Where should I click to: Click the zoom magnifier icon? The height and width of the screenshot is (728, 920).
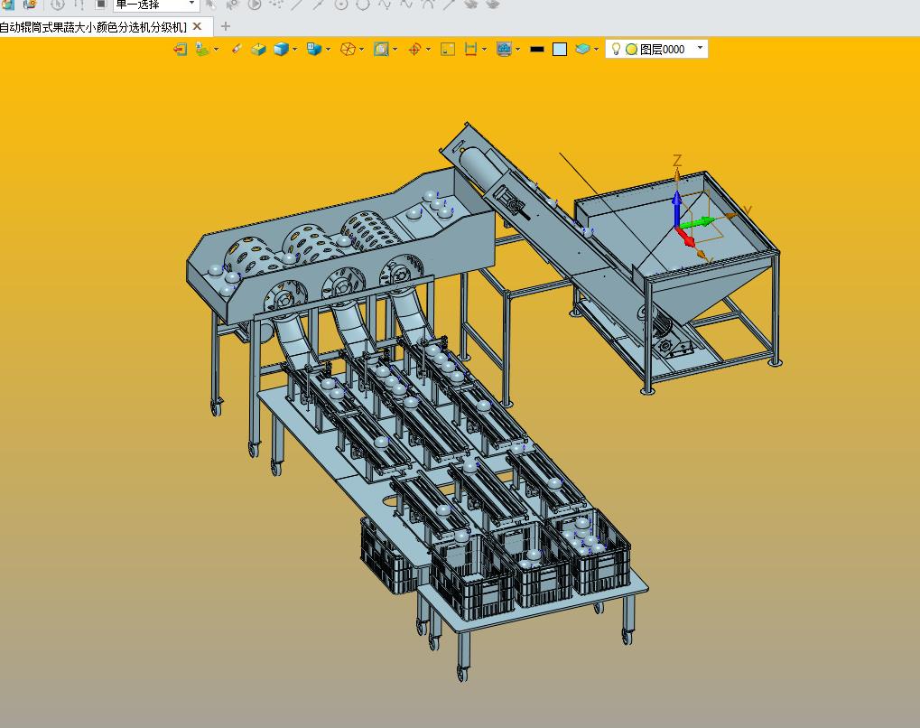click(381, 50)
